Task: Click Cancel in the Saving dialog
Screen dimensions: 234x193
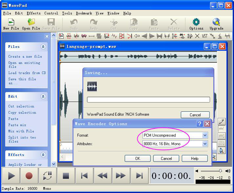Action: point(195,115)
